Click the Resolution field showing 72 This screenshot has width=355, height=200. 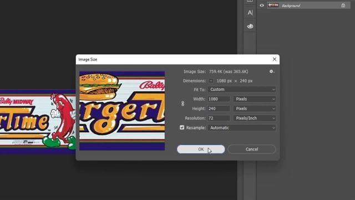(219, 118)
